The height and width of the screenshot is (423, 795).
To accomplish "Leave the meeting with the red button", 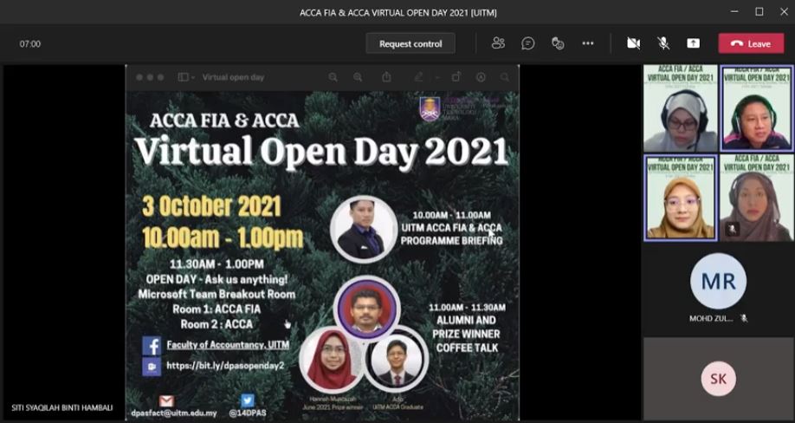I will point(751,43).
